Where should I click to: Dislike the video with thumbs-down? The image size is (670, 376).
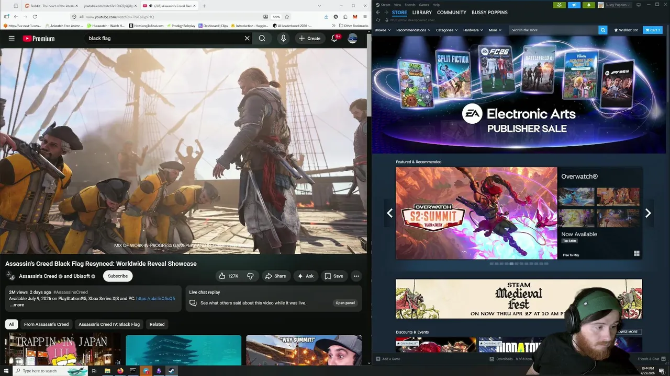pos(250,276)
